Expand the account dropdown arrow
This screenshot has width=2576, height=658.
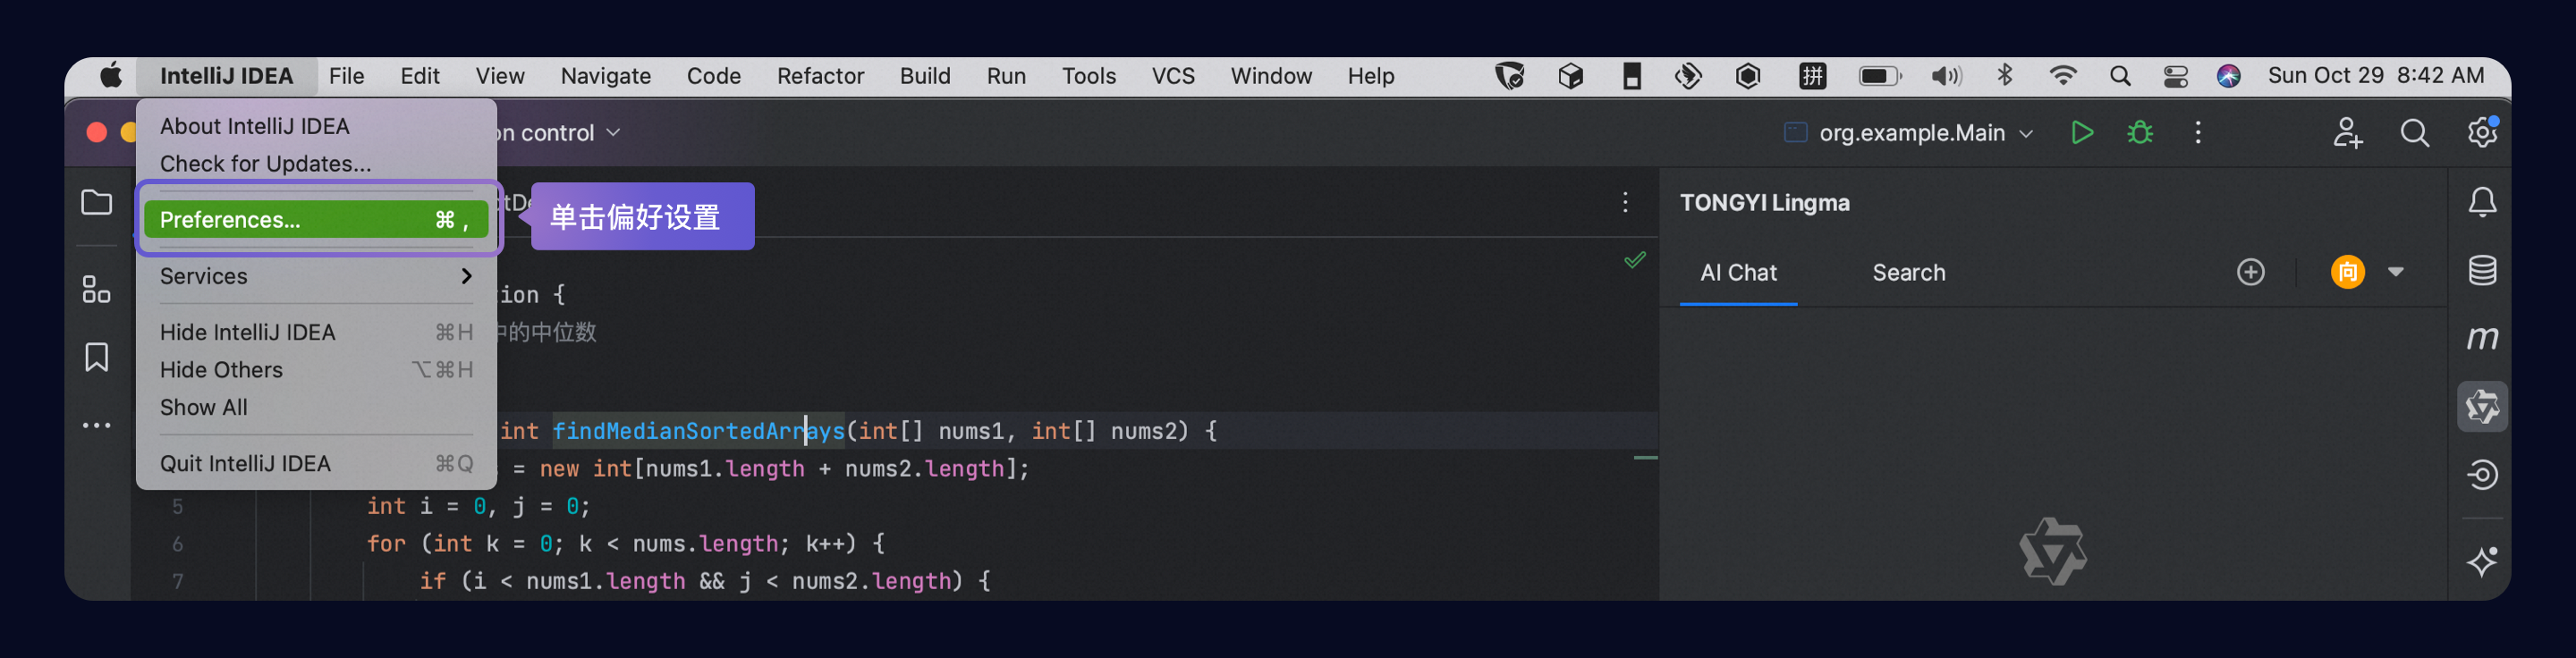(x=2395, y=272)
